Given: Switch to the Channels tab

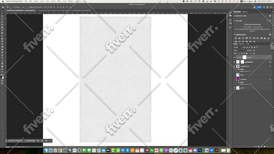Looking at the screenshot, I should [x=242, y=44].
